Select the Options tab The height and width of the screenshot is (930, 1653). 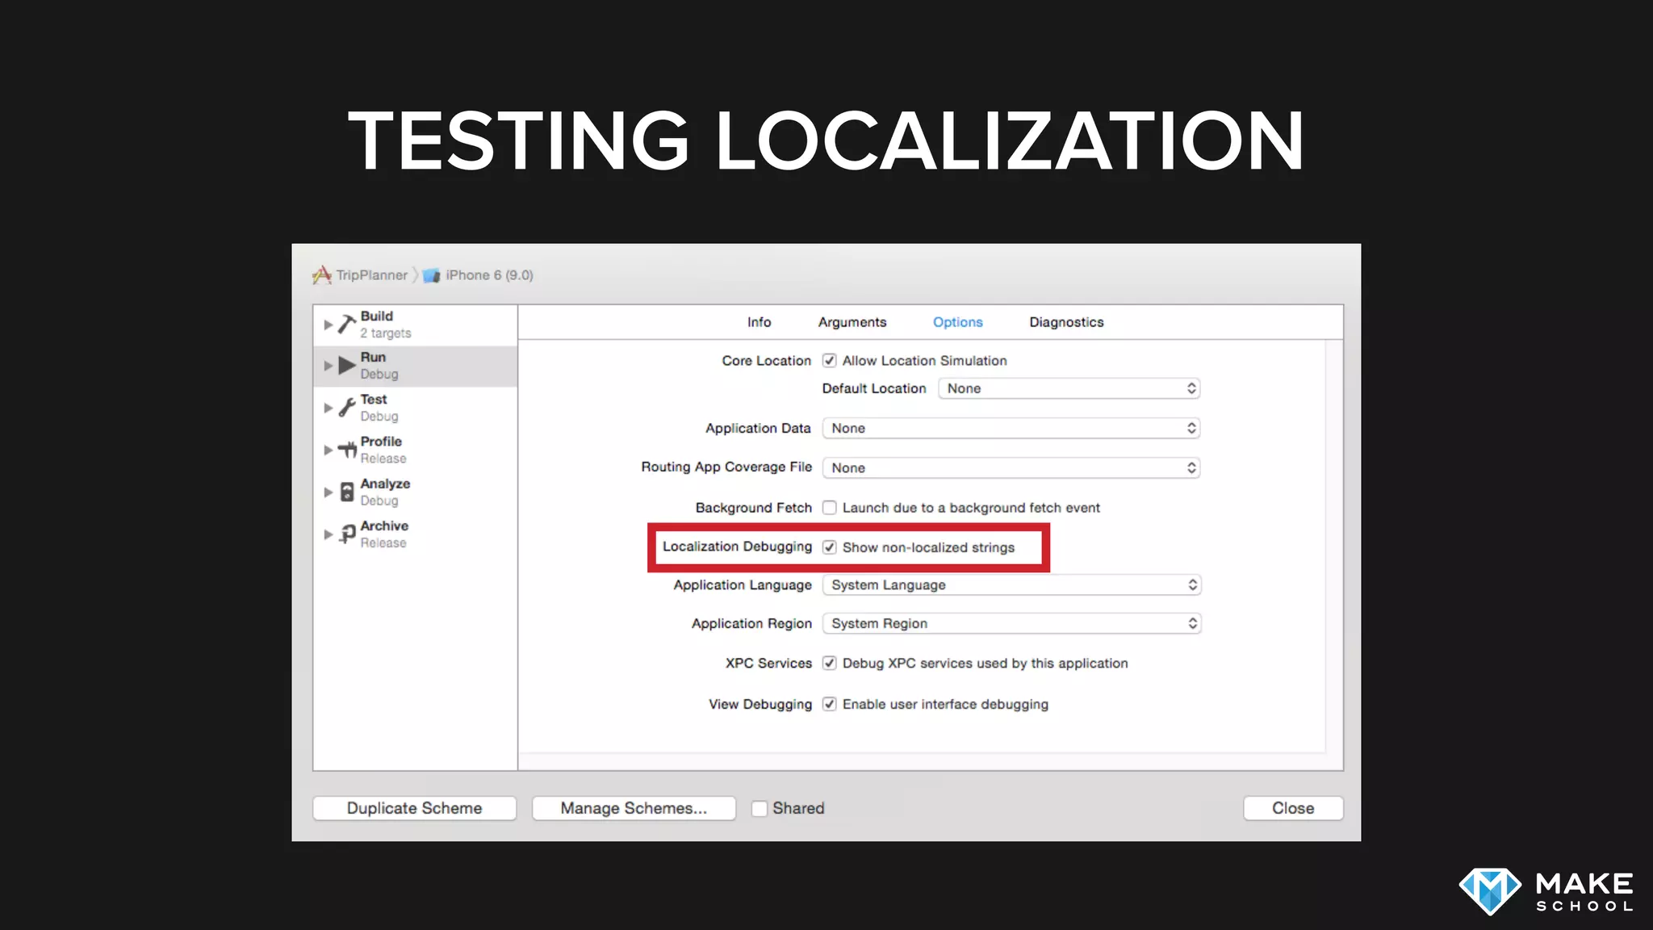[958, 322]
